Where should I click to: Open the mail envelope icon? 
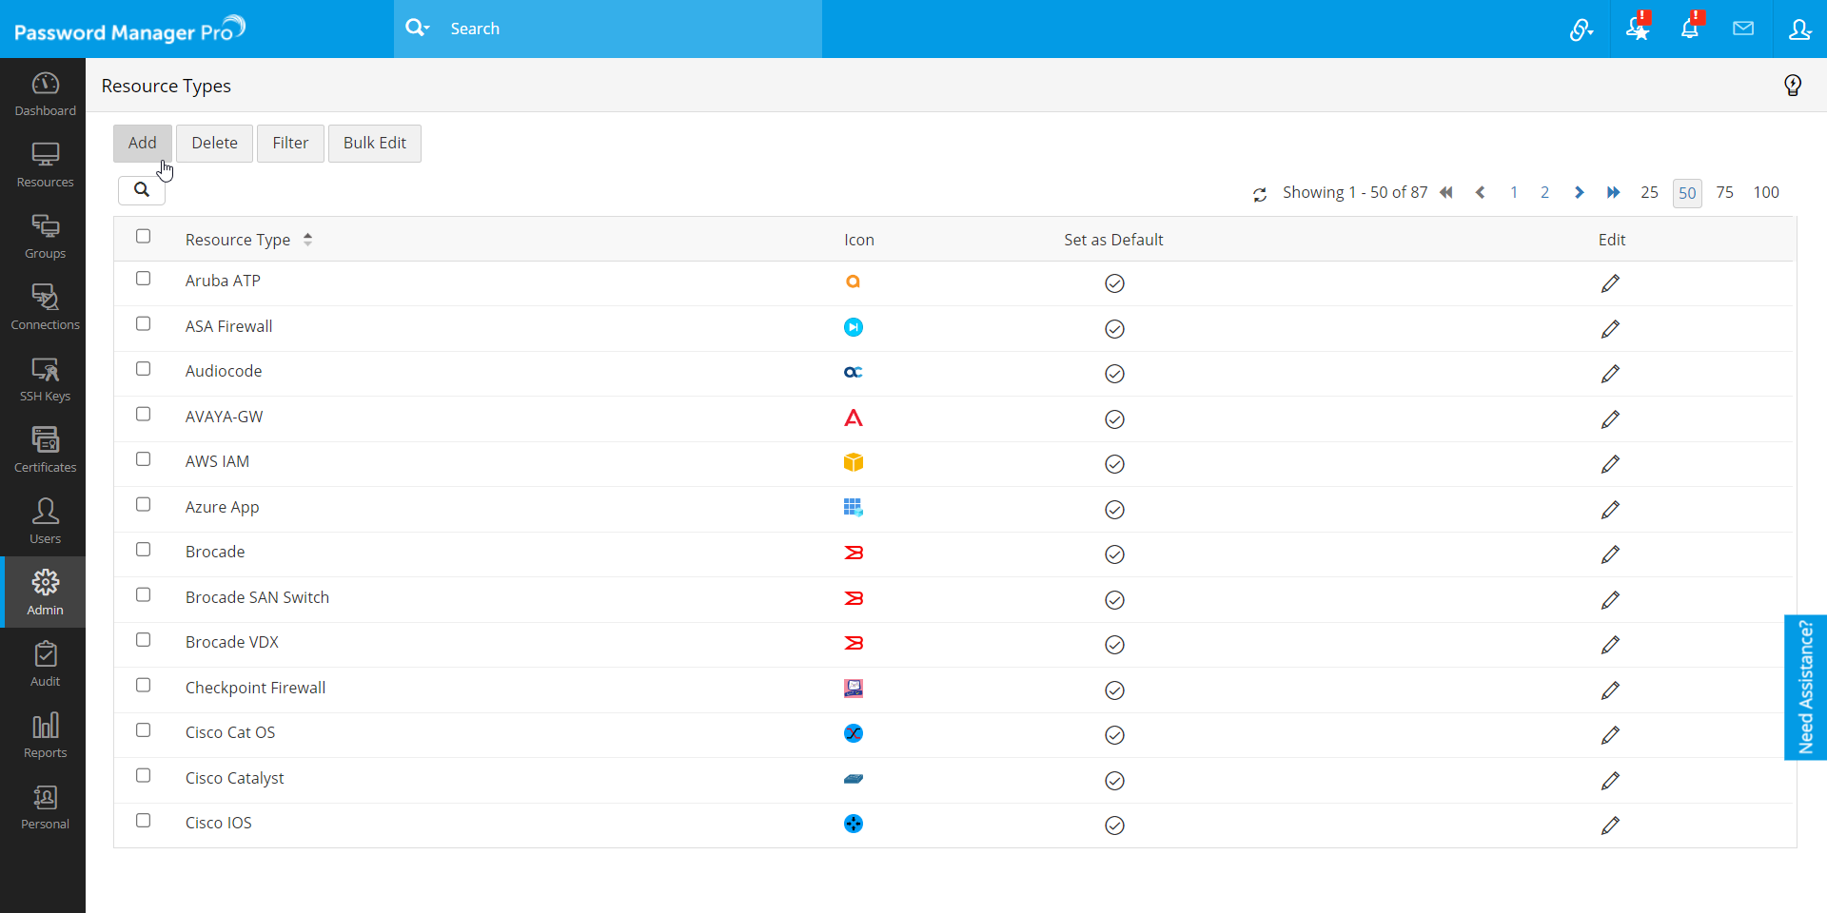(1743, 29)
